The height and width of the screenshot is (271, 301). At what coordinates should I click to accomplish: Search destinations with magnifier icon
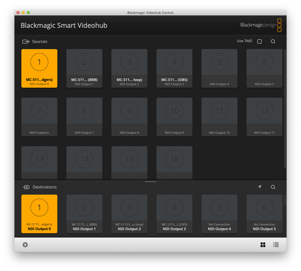click(x=273, y=187)
